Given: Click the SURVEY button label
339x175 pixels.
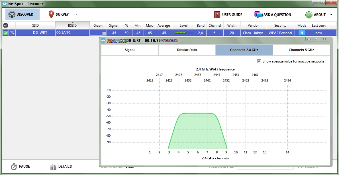Looking at the screenshot, I should pos(62,14).
